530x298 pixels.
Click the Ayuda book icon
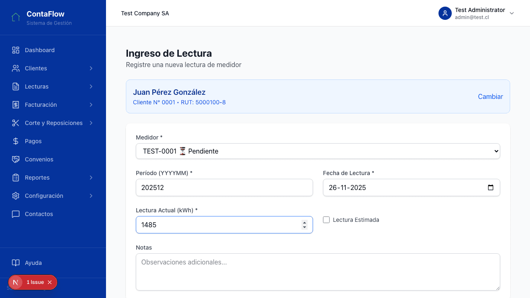point(16,263)
